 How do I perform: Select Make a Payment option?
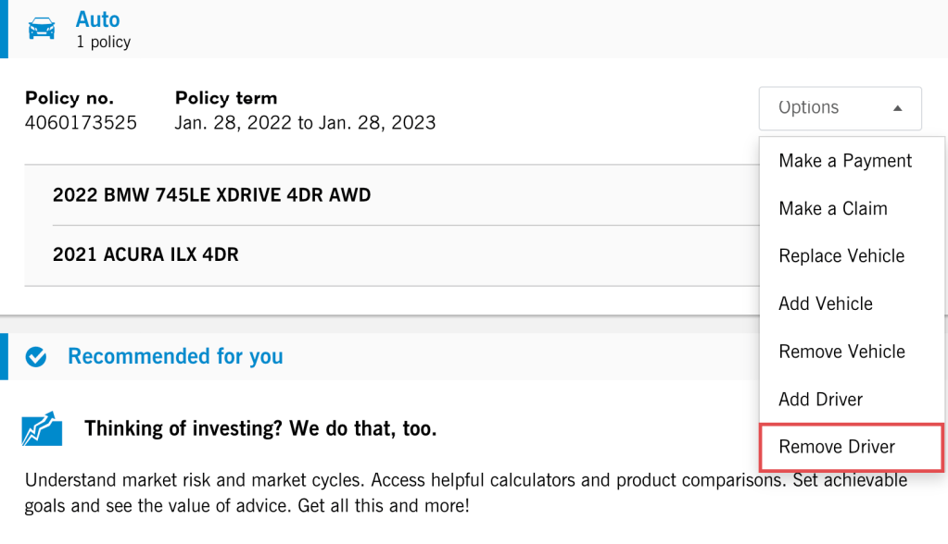click(x=844, y=160)
